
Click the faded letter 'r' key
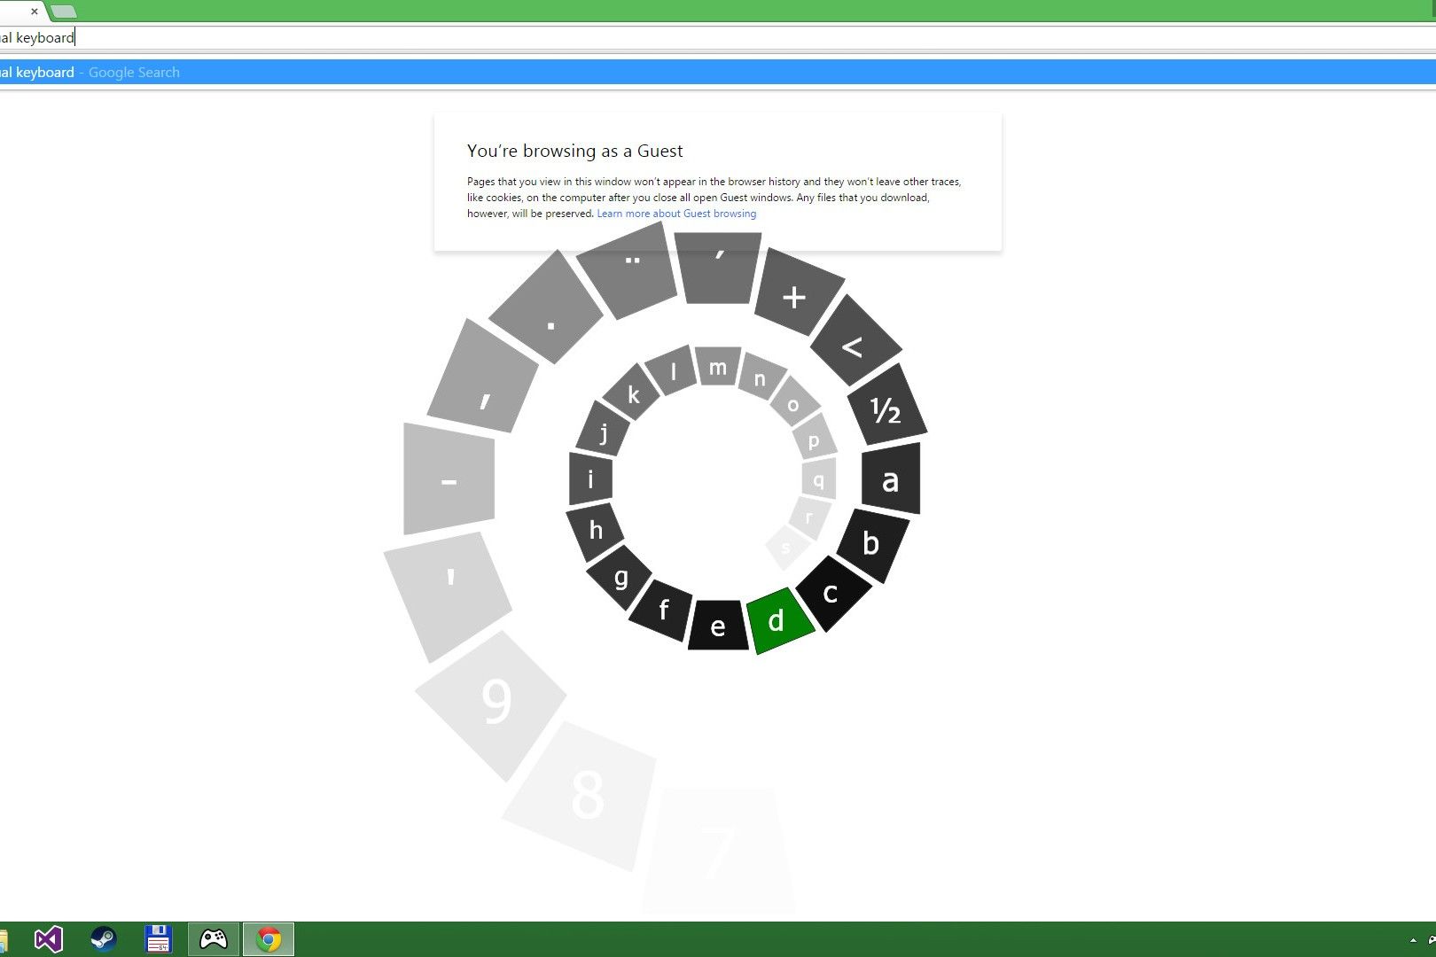click(x=809, y=517)
